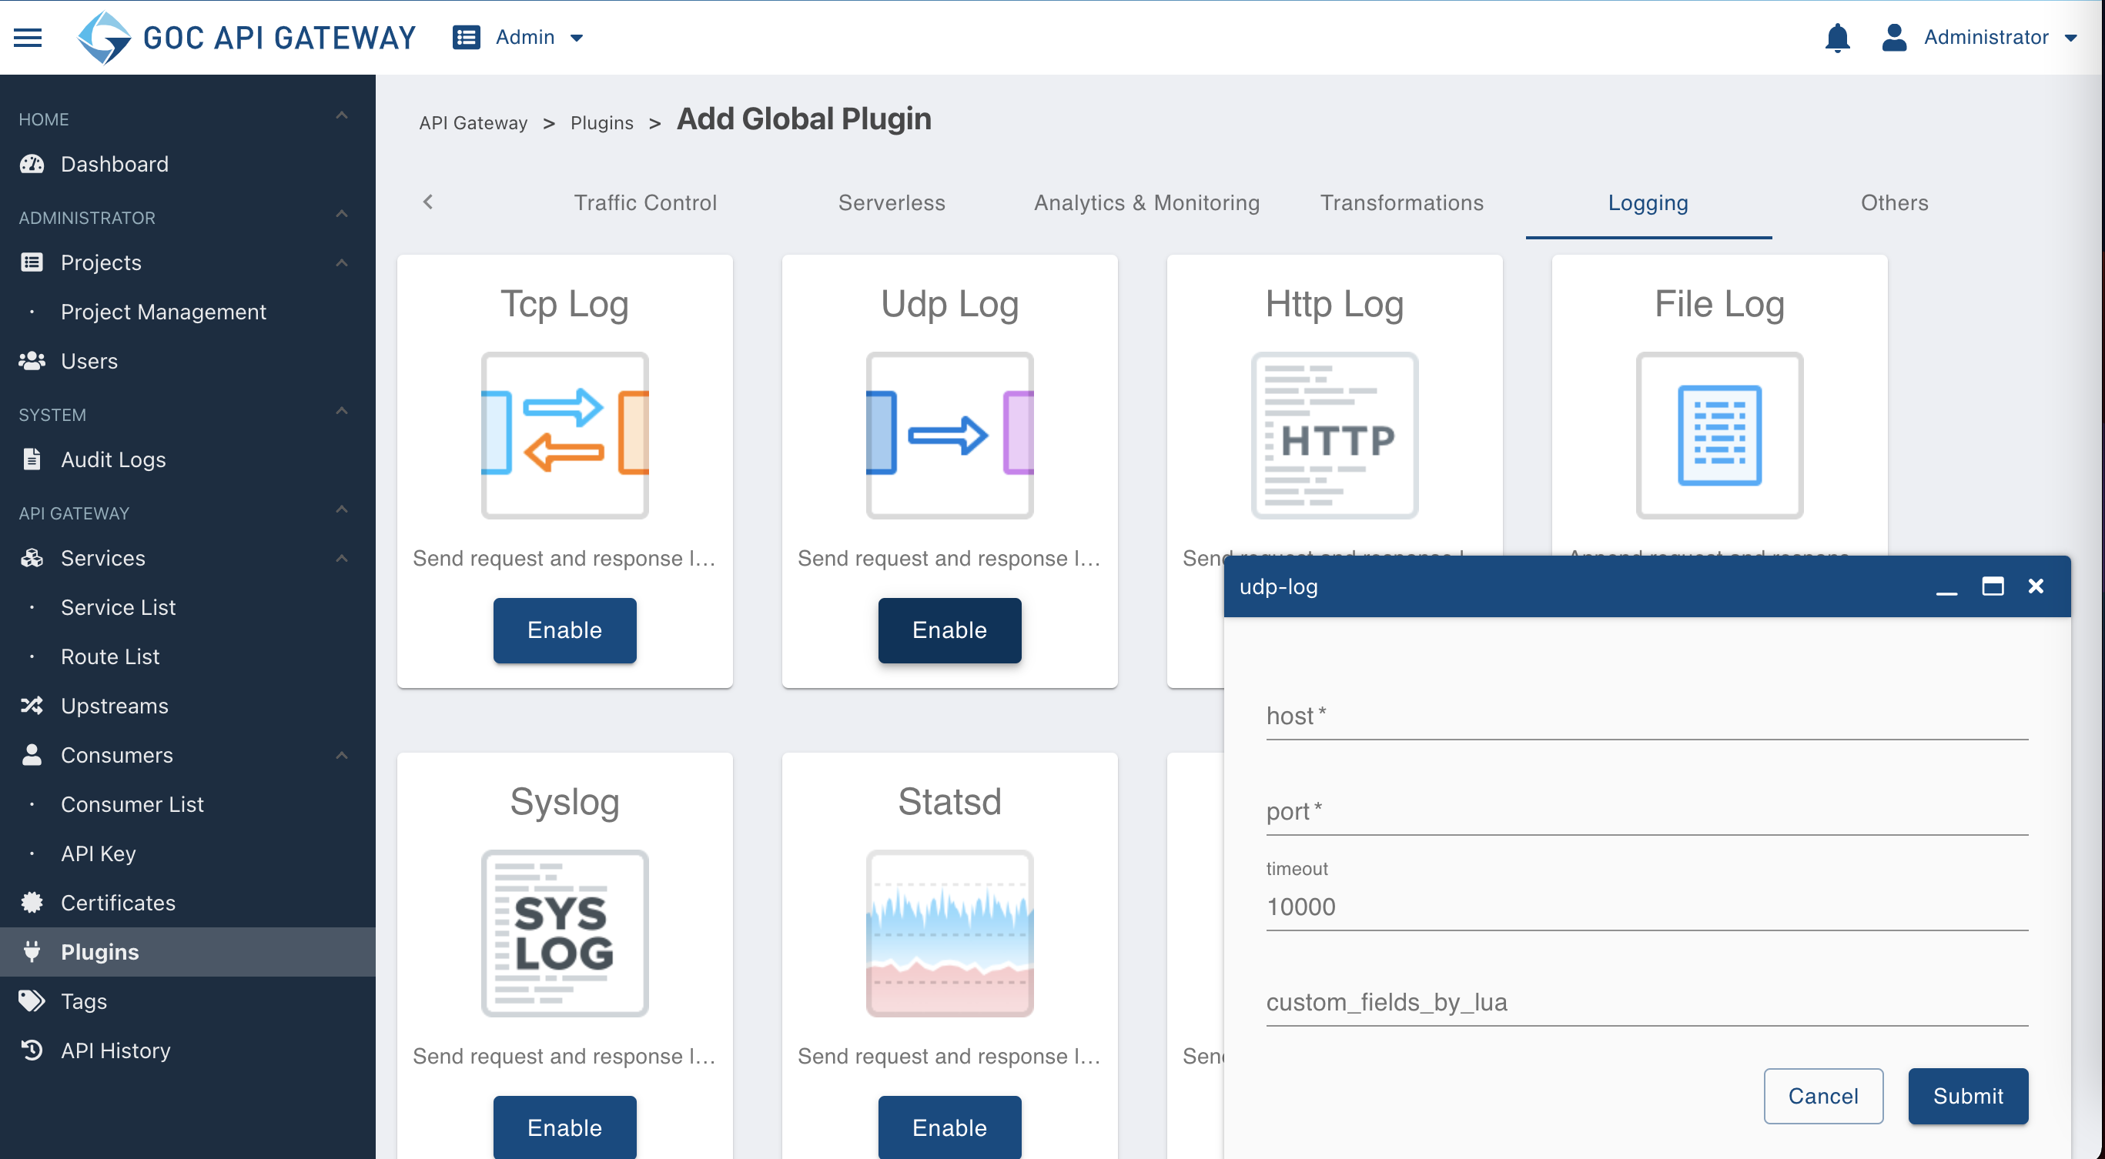
Task: Open the Admin dropdown arrow
Action: pos(576,38)
